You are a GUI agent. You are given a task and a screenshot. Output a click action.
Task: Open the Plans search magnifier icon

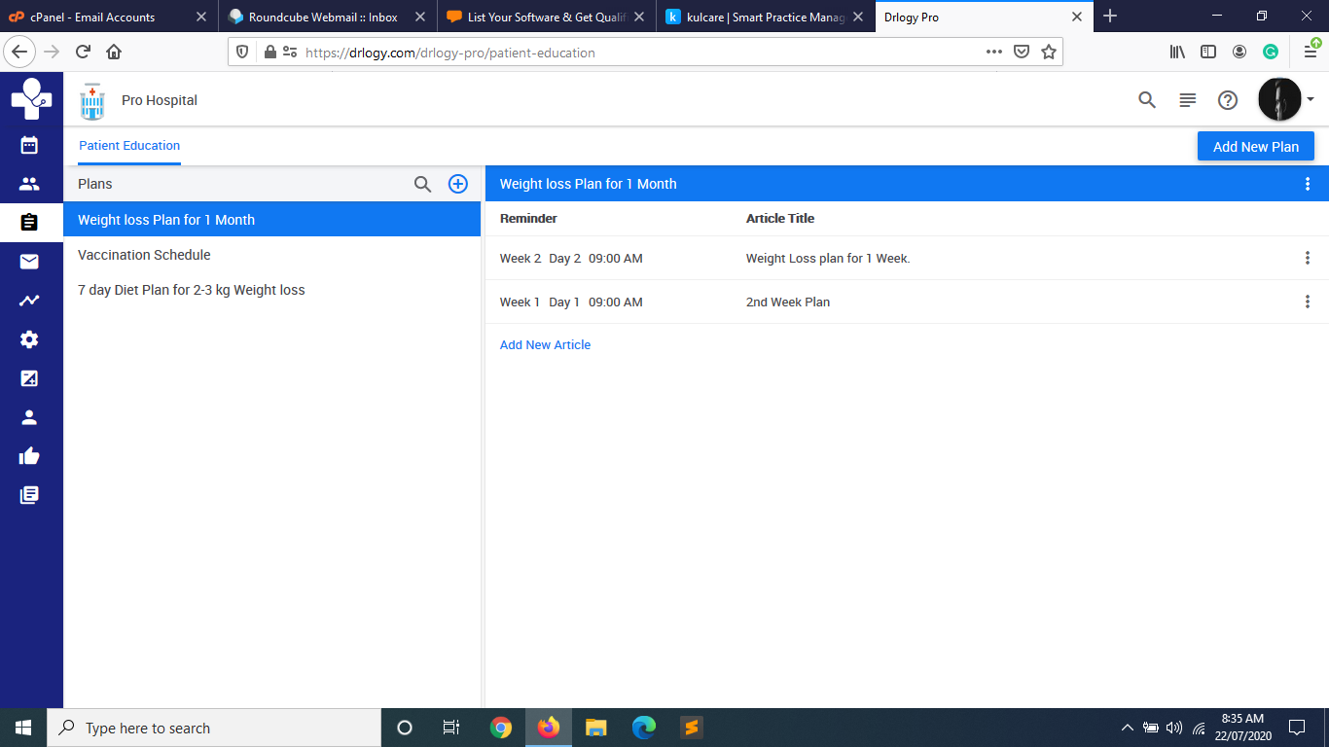pyautogui.click(x=422, y=183)
